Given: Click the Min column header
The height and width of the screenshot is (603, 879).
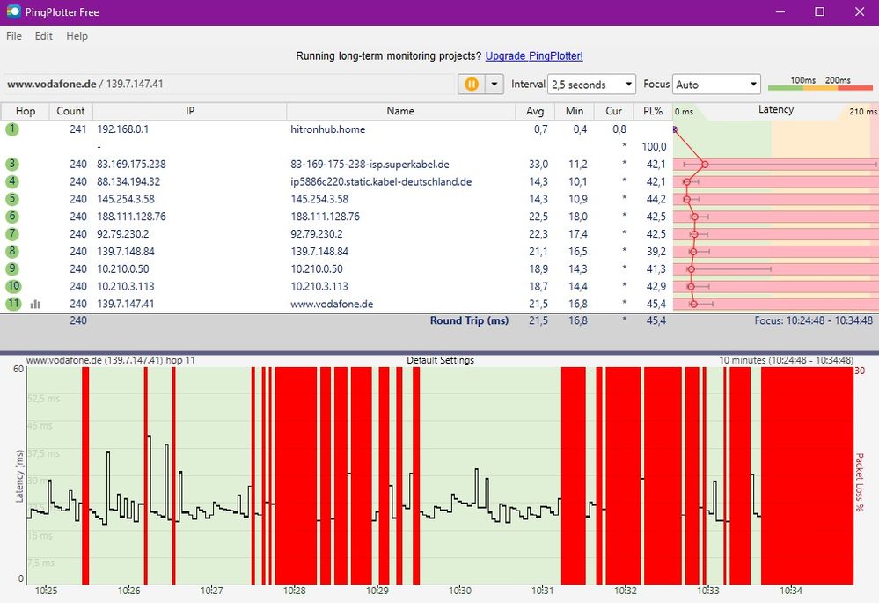Looking at the screenshot, I should pyautogui.click(x=574, y=111).
